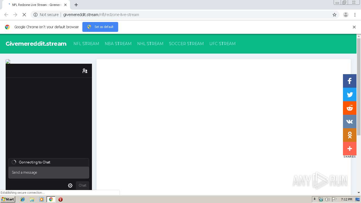Image resolution: width=361 pixels, height=203 pixels.
Task: Switch to Chrome taskbar button
Action: coord(51,199)
